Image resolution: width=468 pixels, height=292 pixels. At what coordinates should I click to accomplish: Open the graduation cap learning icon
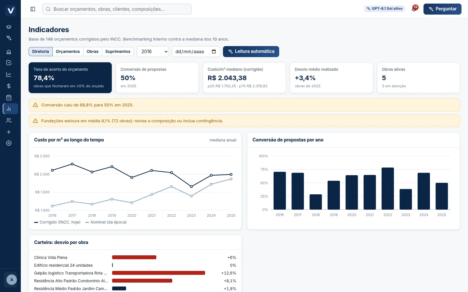click(9, 27)
